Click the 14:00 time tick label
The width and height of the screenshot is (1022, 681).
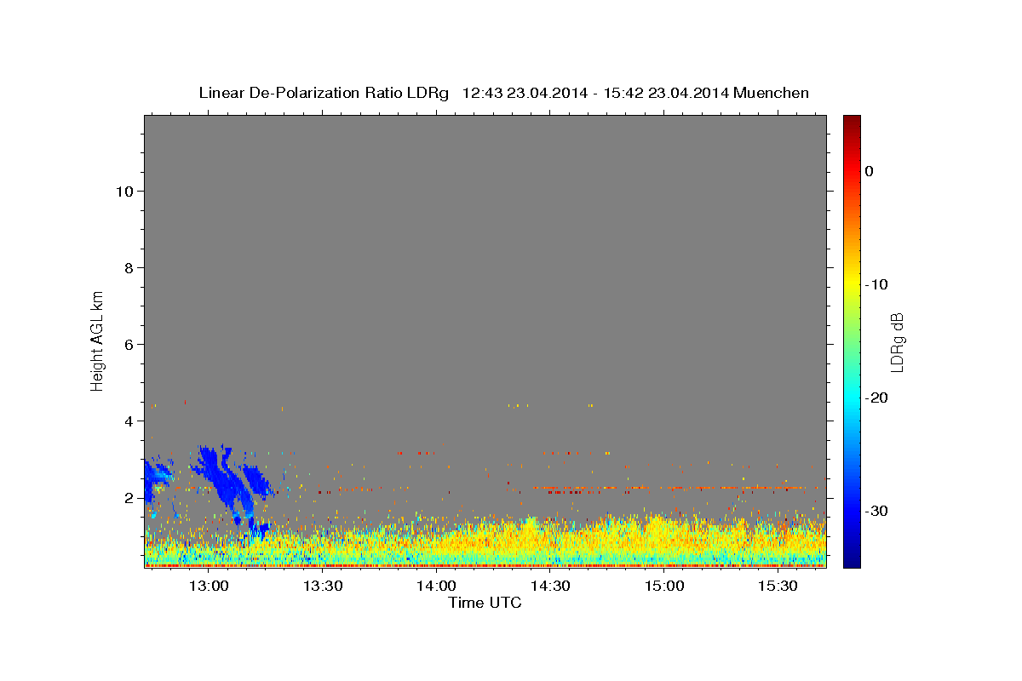(x=436, y=586)
